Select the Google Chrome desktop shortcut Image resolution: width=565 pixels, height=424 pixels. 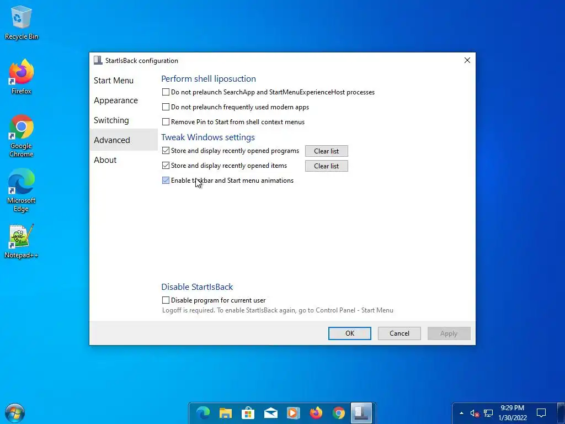22,136
